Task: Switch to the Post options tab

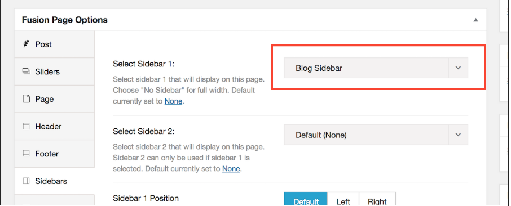Action: coord(54,44)
